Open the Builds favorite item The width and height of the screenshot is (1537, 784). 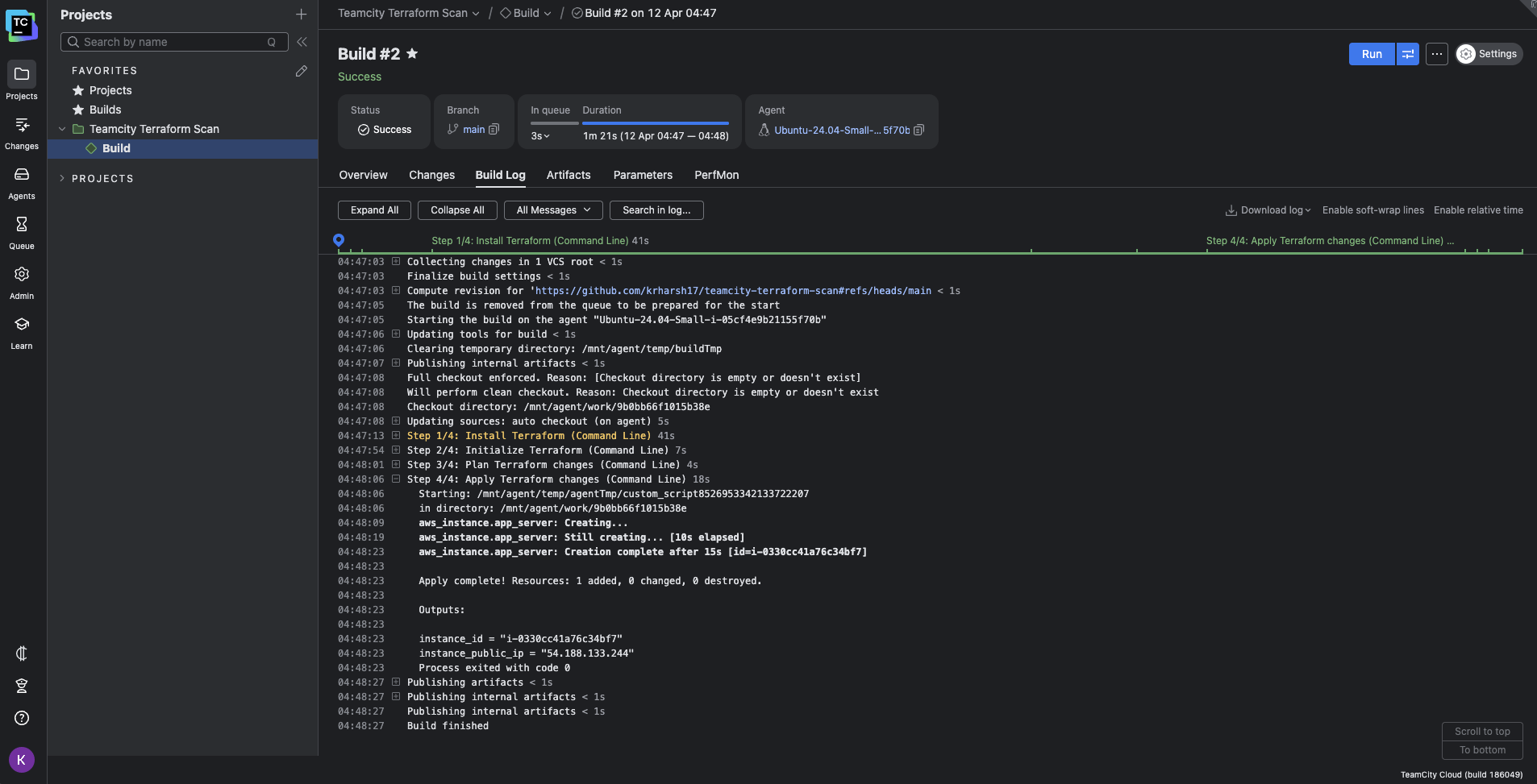tap(105, 110)
